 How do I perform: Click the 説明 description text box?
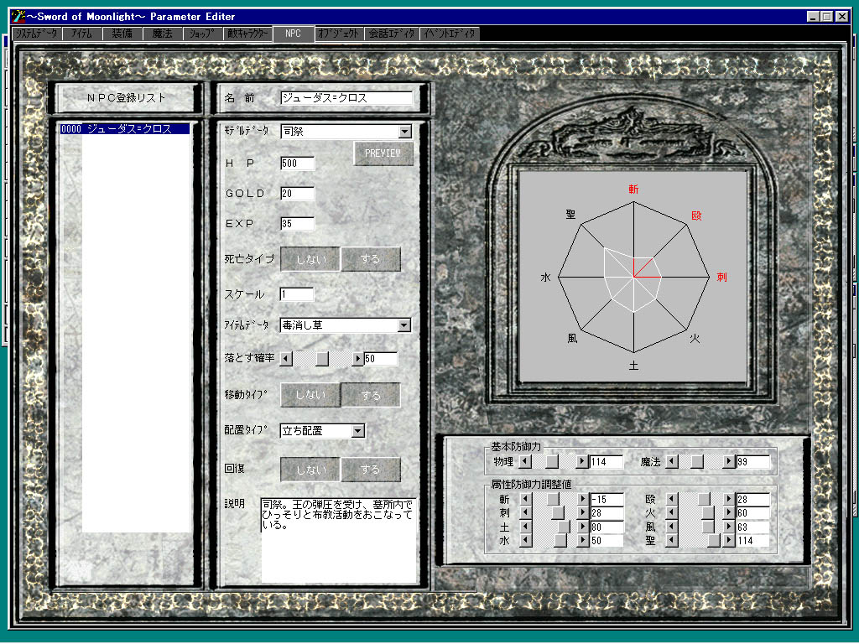[339, 540]
